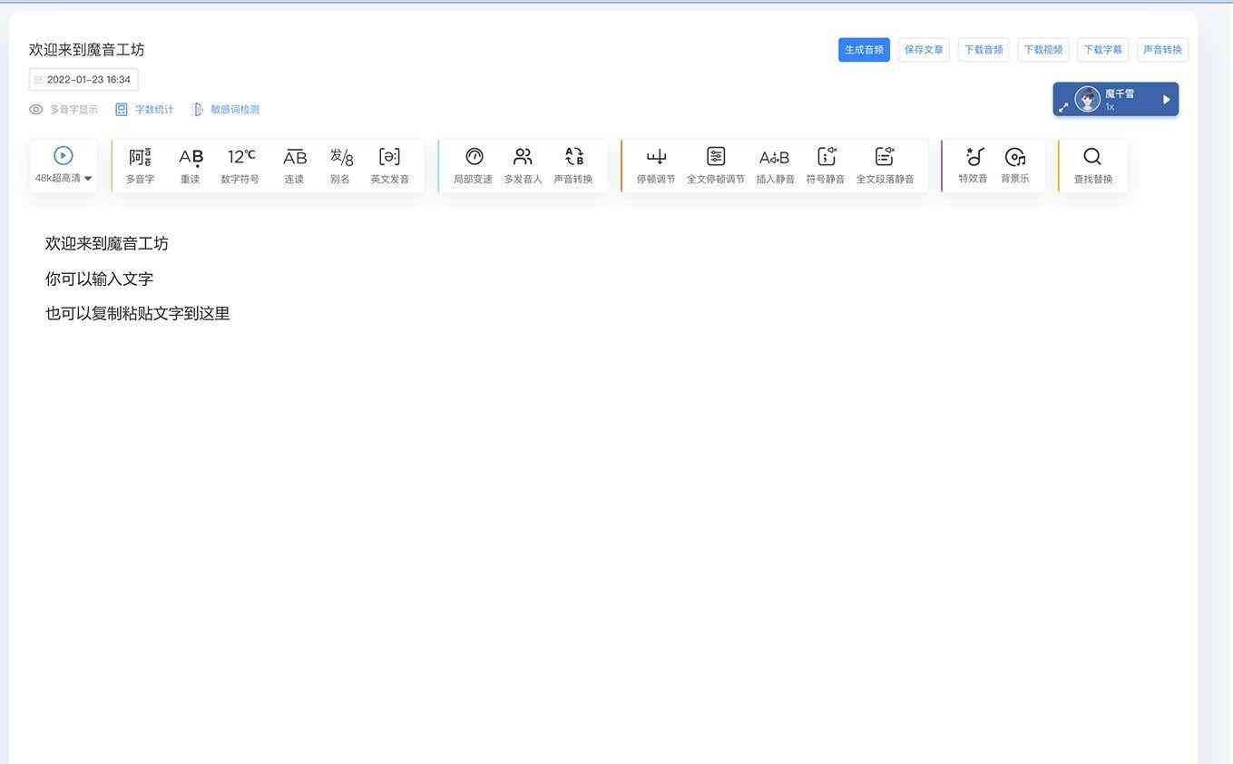This screenshot has height=764, width=1233.
Task: Click the 英文发音 English pronunciation icon
Action: [389, 157]
